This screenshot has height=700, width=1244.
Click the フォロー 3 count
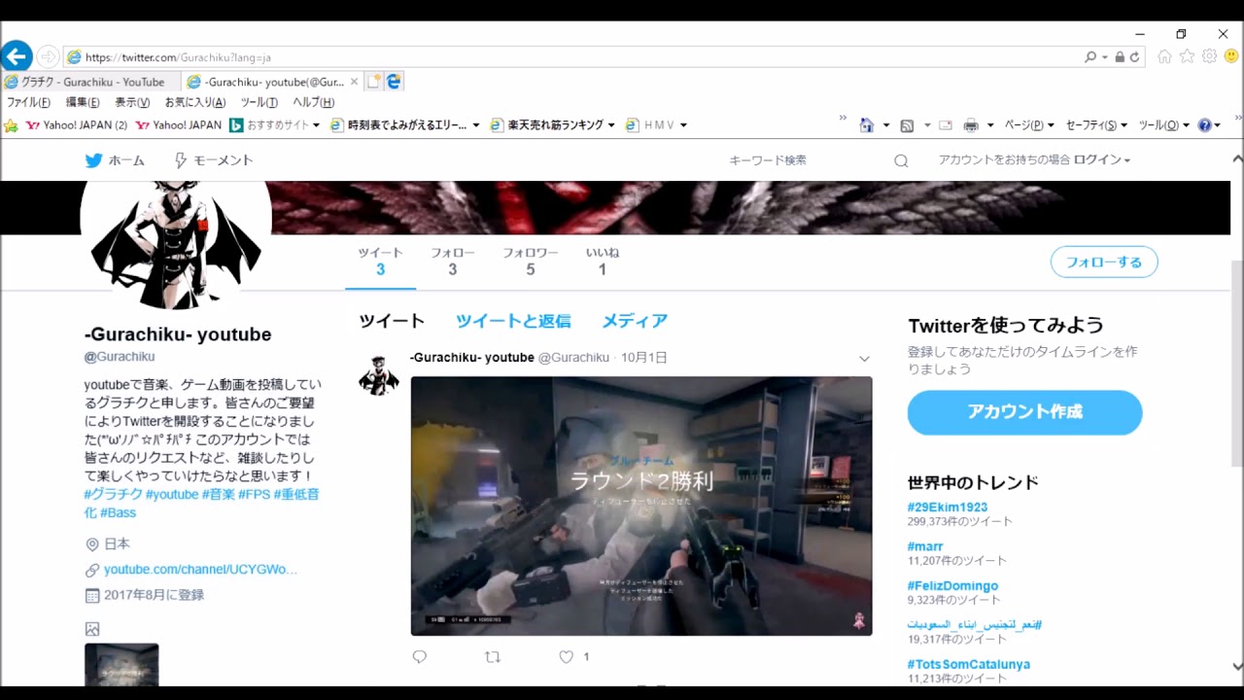click(453, 261)
